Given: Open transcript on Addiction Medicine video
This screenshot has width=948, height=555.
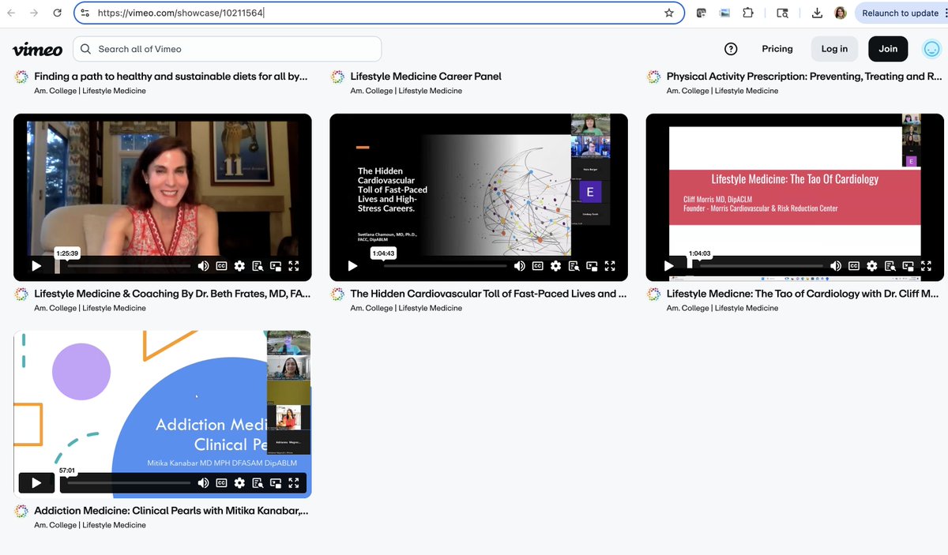Looking at the screenshot, I should point(258,482).
